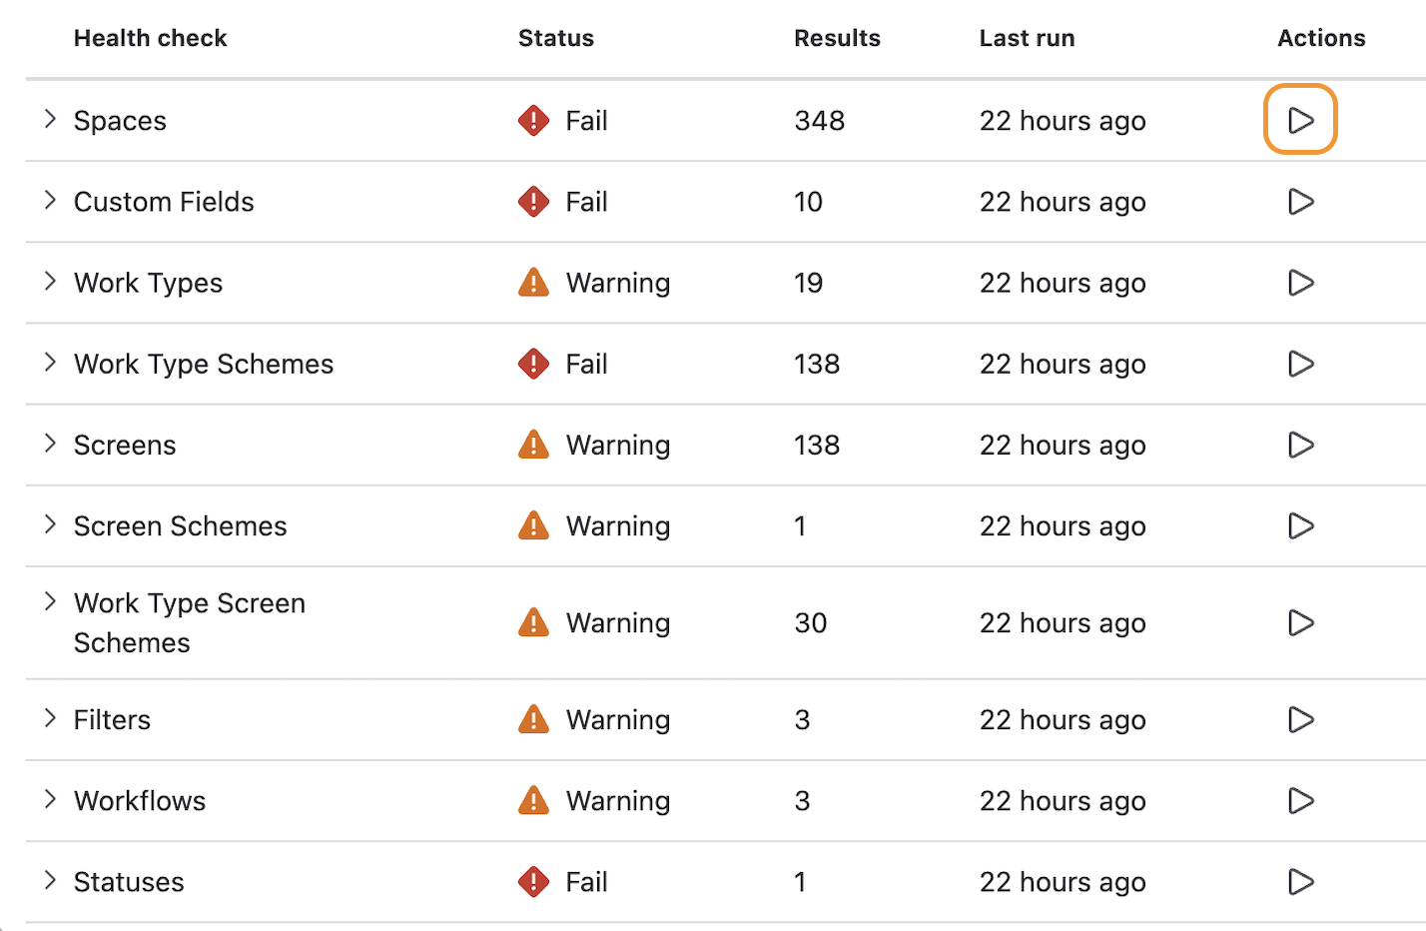The height and width of the screenshot is (931, 1426).
Task: Run the Work Types health check
Action: (x=1300, y=283)
